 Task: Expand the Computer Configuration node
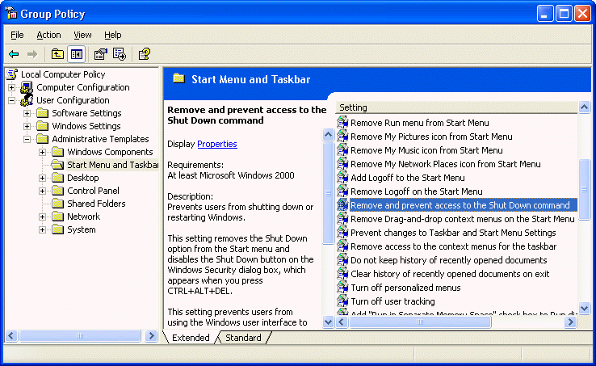(12, 87)
